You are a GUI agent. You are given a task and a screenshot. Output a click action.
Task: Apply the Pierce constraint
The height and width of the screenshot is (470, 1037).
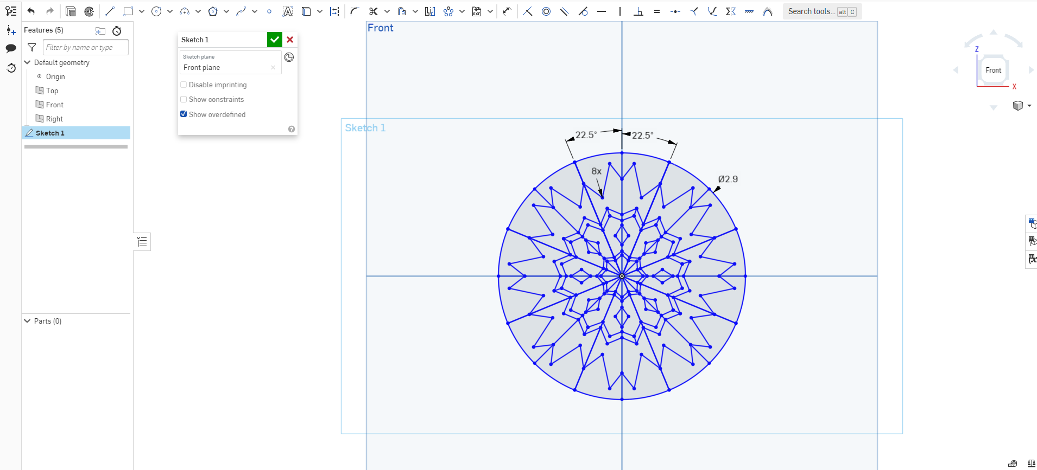(x=712, y=11)
